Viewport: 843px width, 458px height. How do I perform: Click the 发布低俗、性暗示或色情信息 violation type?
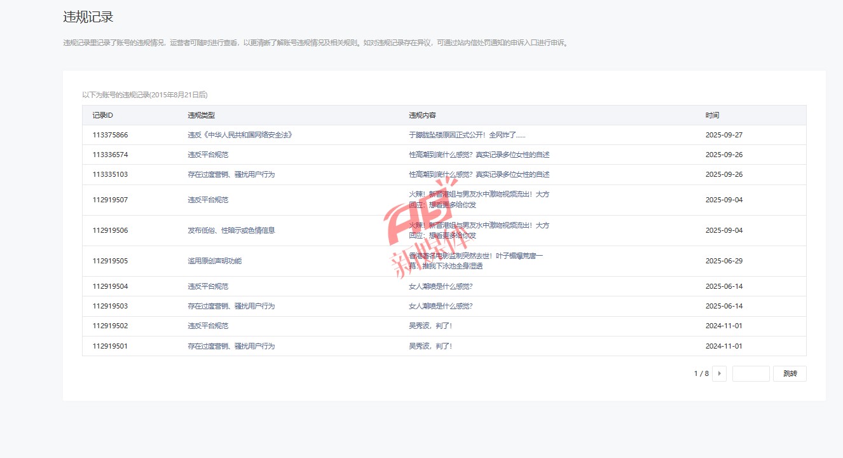231,230
